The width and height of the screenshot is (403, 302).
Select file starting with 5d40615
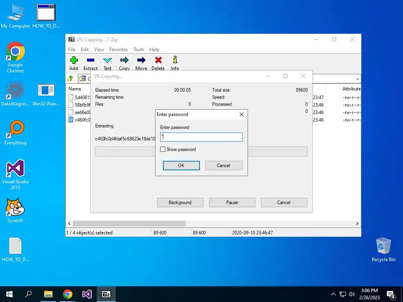click(79, 98)
